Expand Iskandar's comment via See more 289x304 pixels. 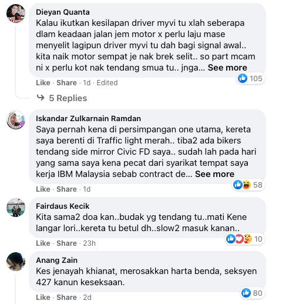tap(214, 174)
